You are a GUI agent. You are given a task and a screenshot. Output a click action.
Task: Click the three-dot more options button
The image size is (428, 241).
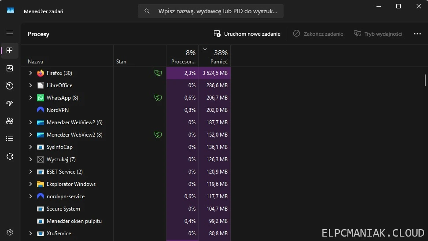(x=417, y=34)
